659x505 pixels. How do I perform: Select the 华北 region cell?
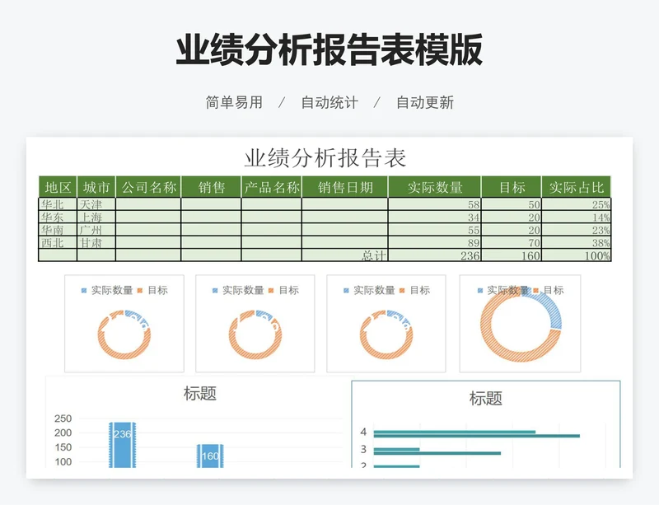coord(58,204)
